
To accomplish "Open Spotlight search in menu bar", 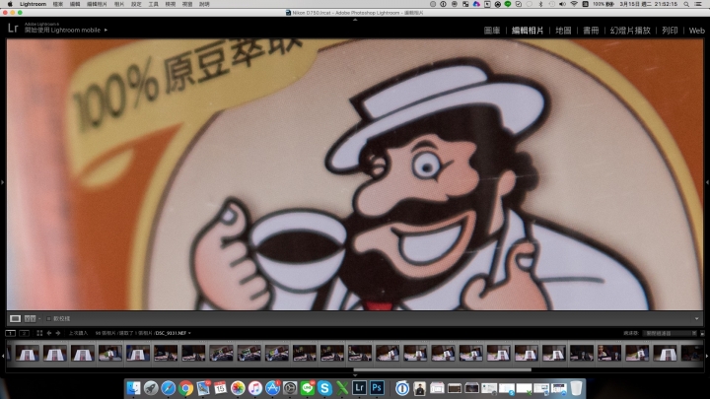I will tap(687, 4).
